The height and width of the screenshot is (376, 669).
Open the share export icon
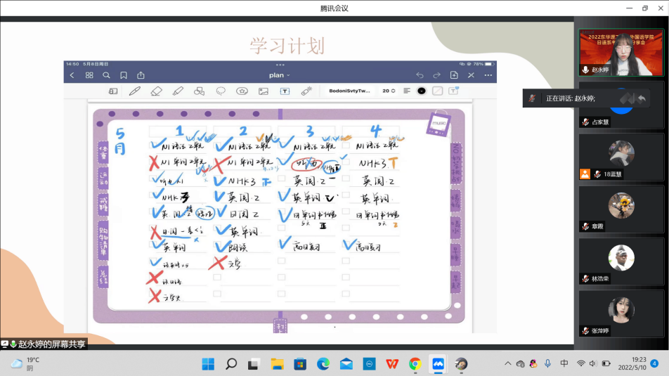[x=141, y=75]
